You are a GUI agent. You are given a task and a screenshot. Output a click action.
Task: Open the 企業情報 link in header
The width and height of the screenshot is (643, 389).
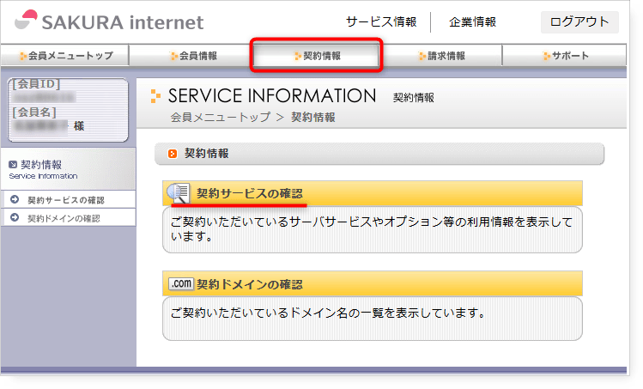[x=472, y=21]
